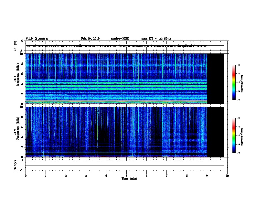Click the ch.3 flat voltage trace
Viewport: 256px width, 197px height.
click(125, 165)
